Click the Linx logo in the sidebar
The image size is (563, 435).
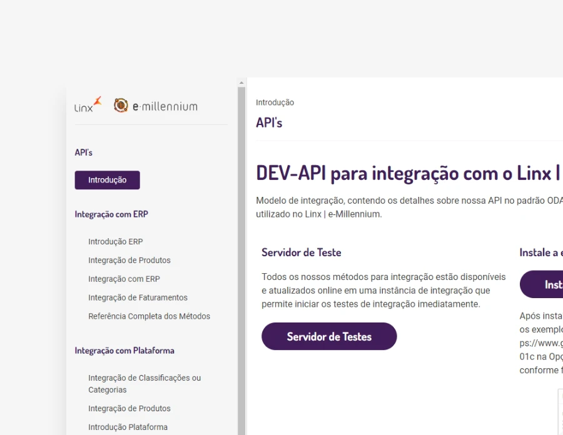88,104
